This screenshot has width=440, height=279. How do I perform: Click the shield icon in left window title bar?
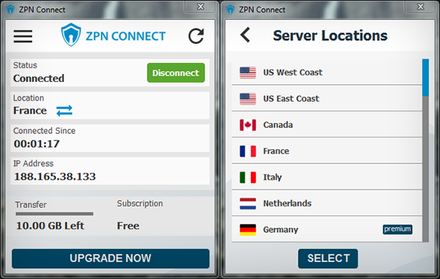(10, 10)
